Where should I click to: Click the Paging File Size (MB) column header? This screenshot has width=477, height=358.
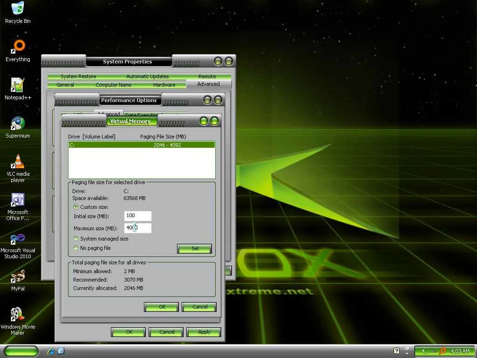(163, 137)
